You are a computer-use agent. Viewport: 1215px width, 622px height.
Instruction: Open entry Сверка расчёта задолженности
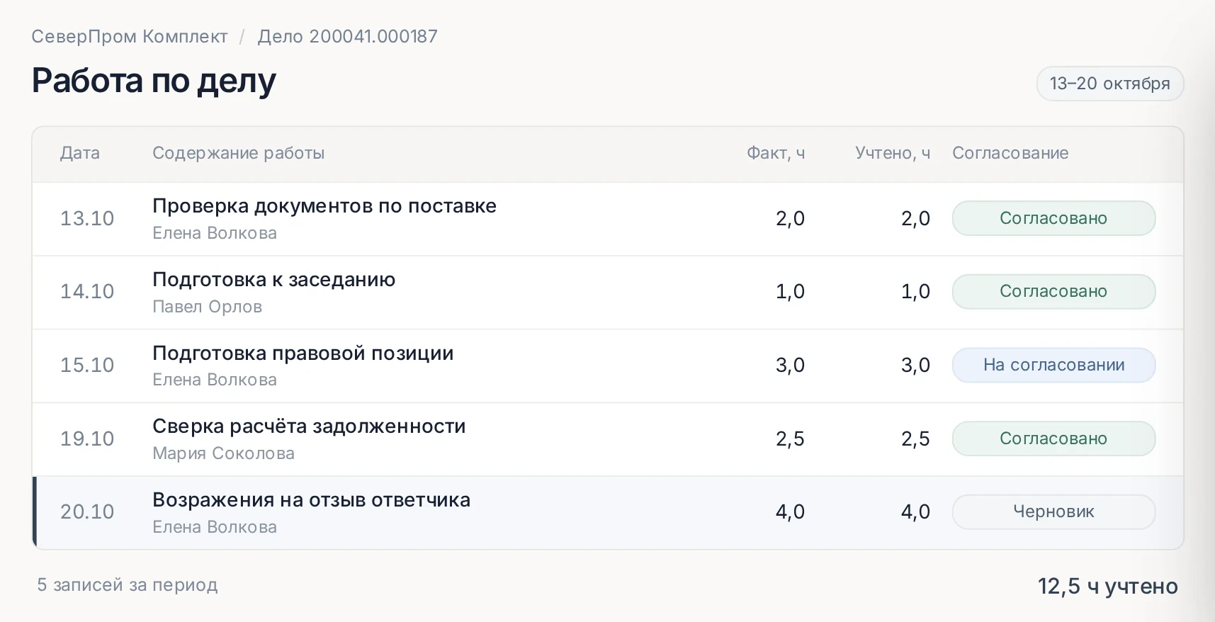pyautogui.click(x=309, y=426)
